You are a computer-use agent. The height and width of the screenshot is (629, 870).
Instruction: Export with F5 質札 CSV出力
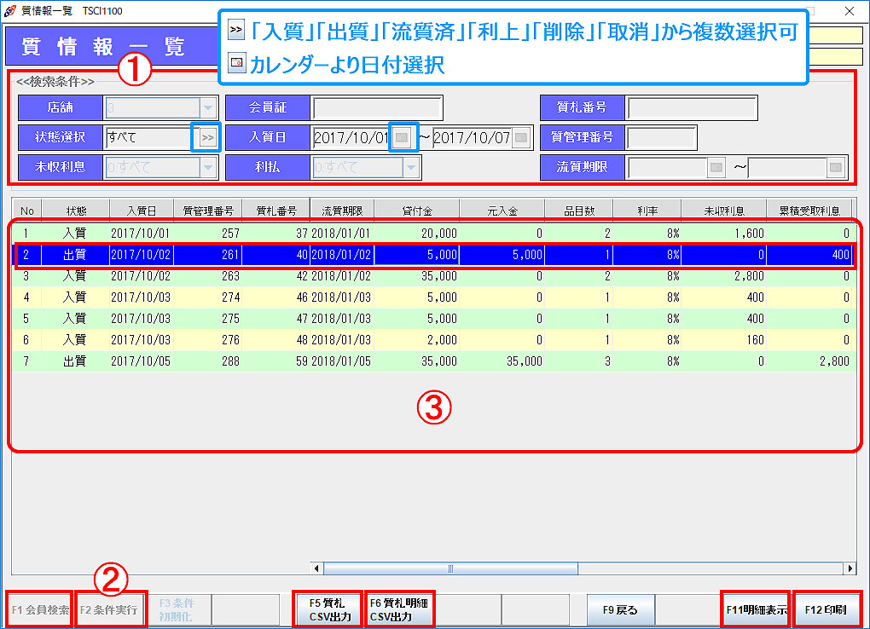[328, 610]
